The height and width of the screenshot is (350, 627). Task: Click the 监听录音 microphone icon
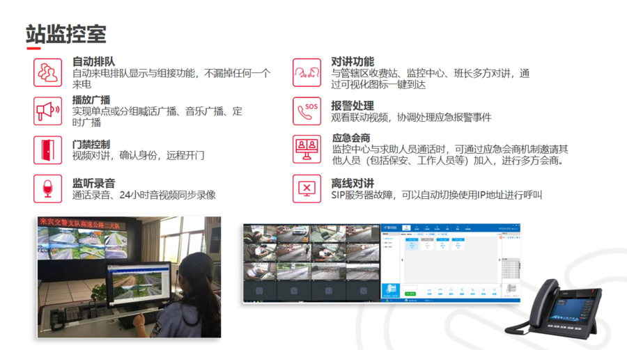tap(47, 189)
